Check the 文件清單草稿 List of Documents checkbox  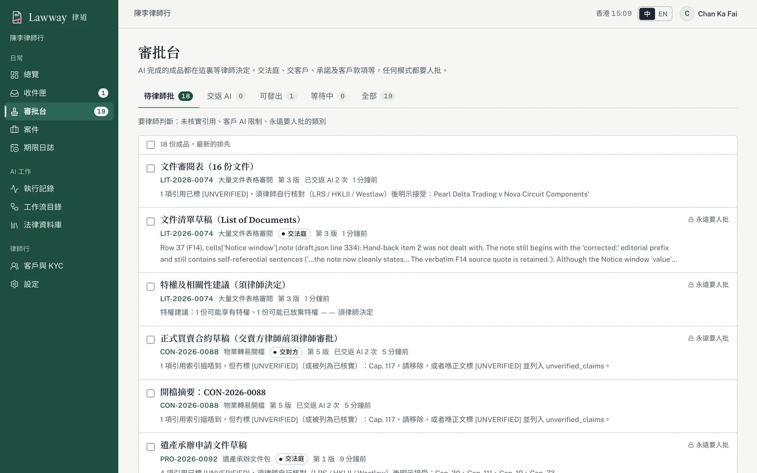pyautogui.click(x=151, y=222)
